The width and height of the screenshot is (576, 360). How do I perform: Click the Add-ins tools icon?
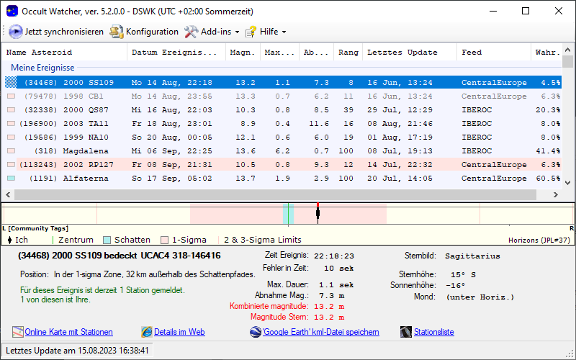pyautogui.click(x=191, y=32)
